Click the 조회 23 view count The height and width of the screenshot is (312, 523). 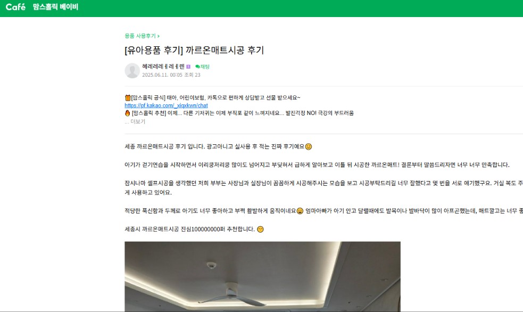(x=192, y=75)
